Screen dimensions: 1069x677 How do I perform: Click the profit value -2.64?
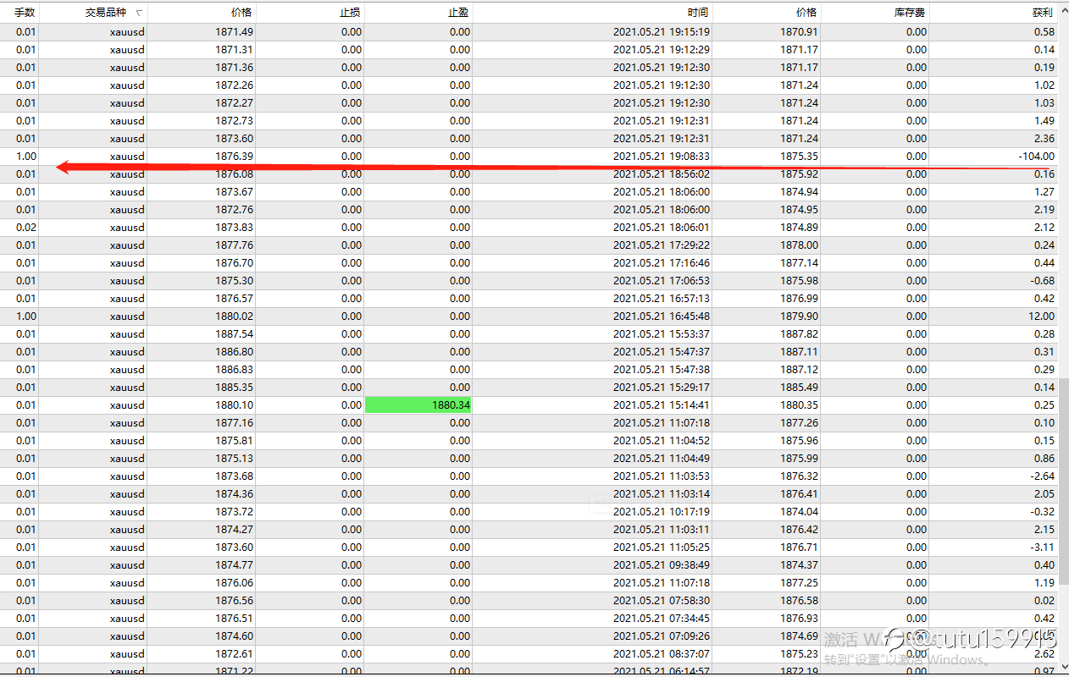pyautogui.click(x=1043, y=476)
